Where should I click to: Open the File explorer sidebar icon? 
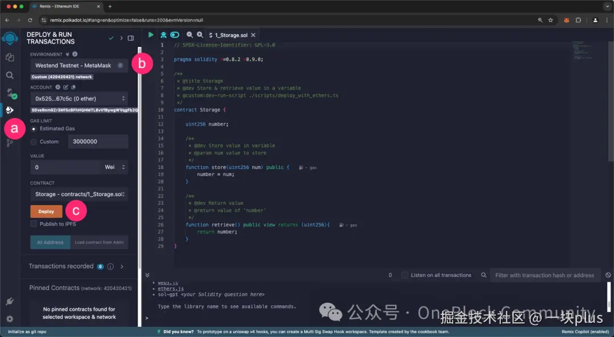10,57
